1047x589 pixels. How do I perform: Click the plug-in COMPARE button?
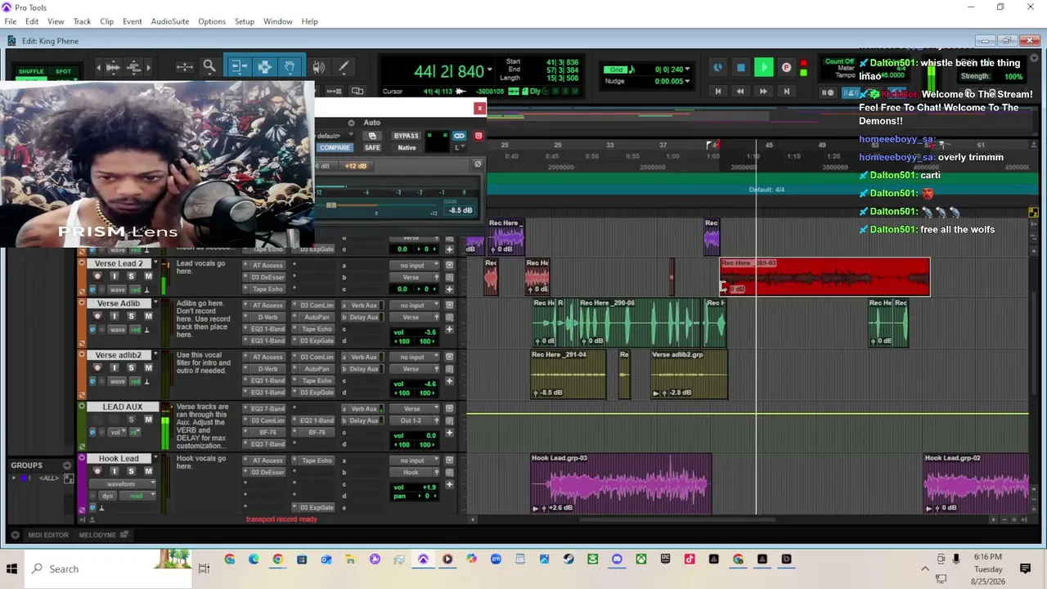[x=335, y=147]
